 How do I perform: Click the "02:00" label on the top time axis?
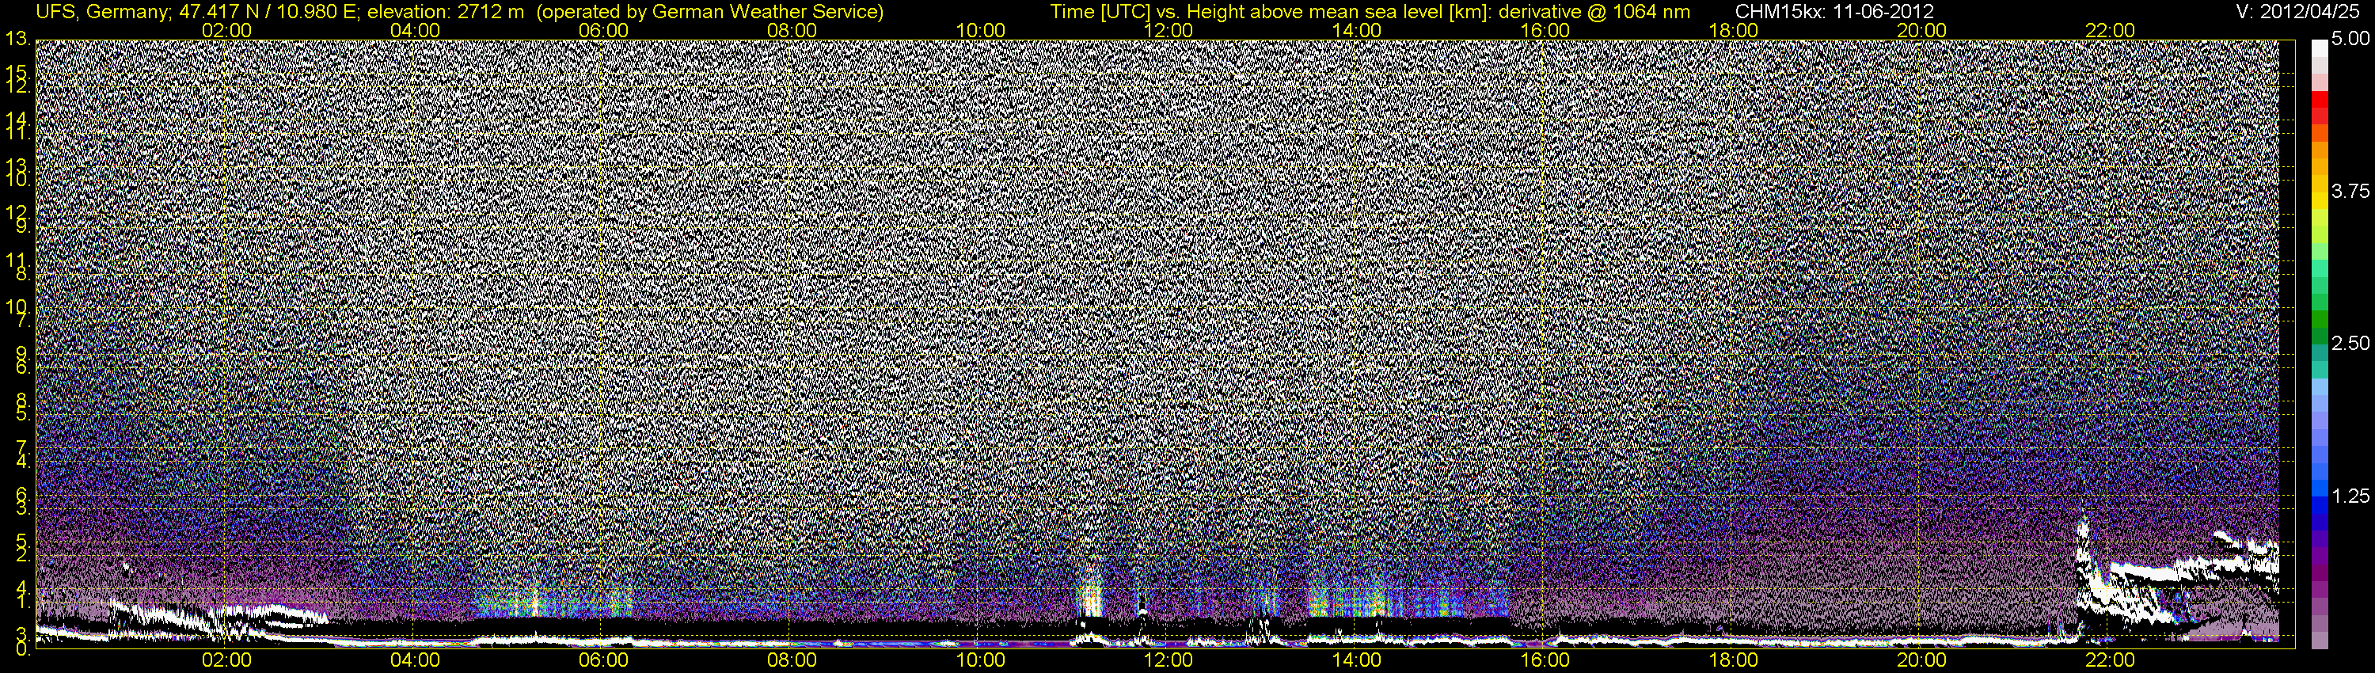pyautogui.click(x=226, y=30)
